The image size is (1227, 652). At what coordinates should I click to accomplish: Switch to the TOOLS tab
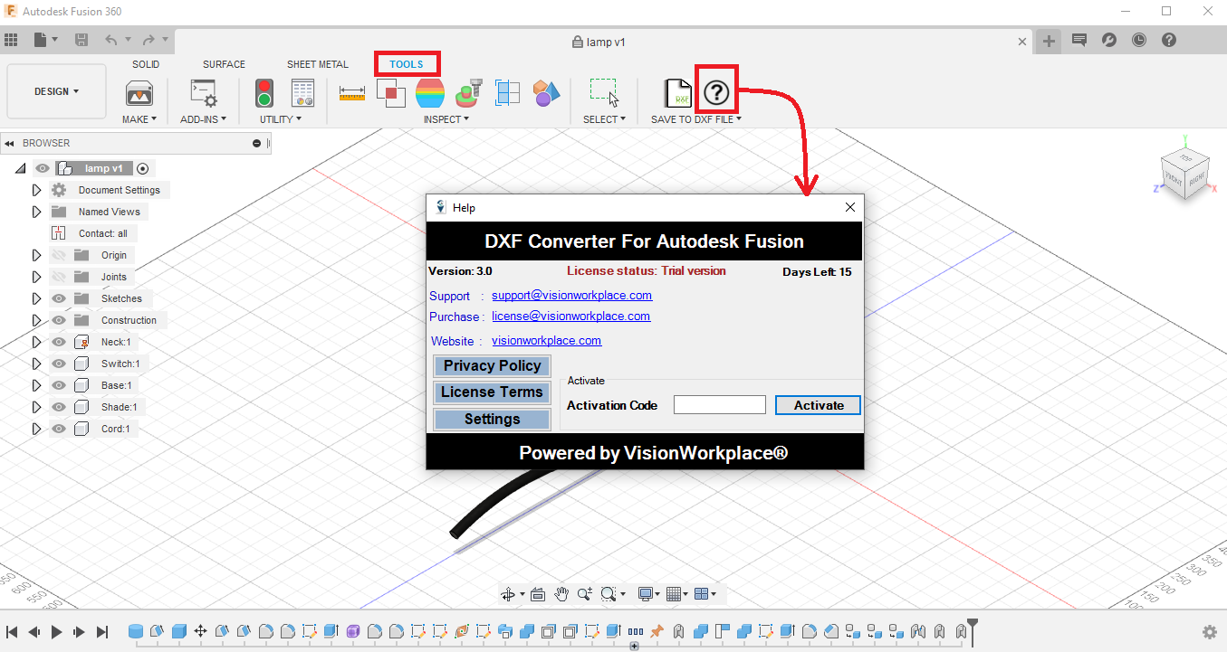(x=407, y=64)
